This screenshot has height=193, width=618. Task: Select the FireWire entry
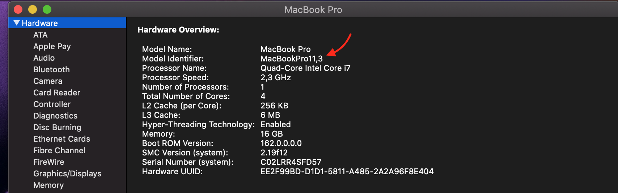point(49,162)
